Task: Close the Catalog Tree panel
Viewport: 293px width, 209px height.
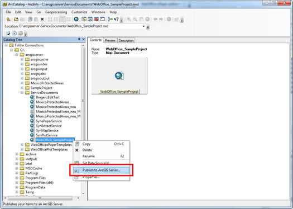Action: click(x=84, y=39)
